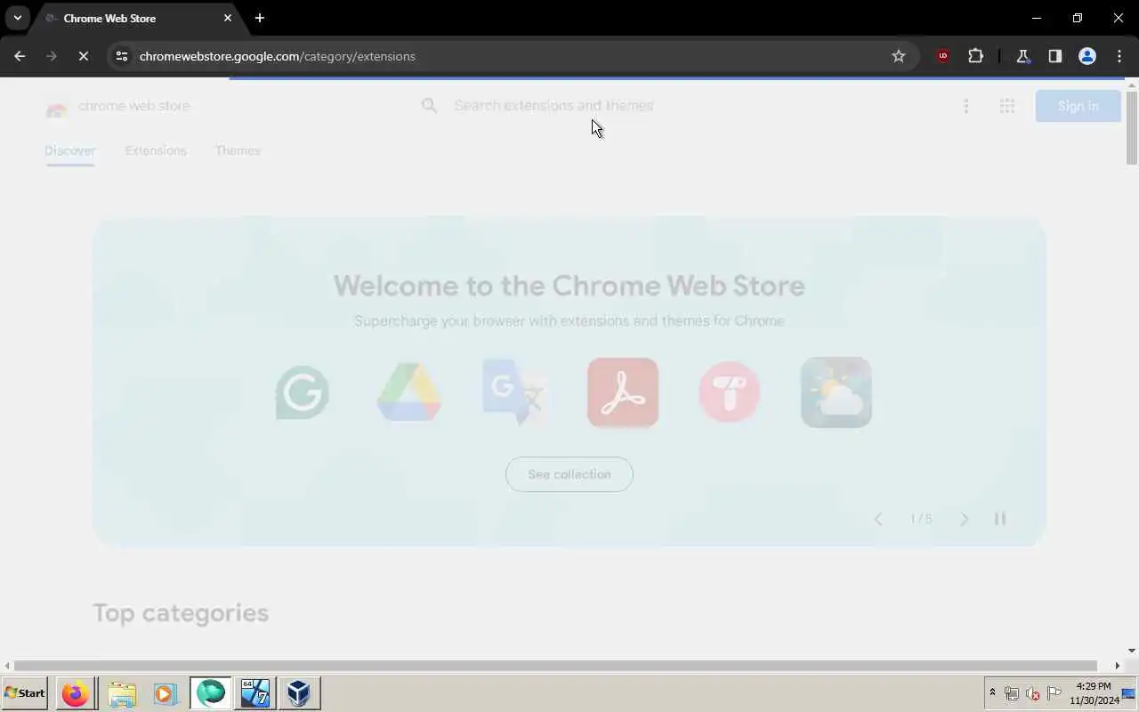Click the horizontal scrollbar thumb
The height and width of the screenshot is (712, 1139).
556,666
